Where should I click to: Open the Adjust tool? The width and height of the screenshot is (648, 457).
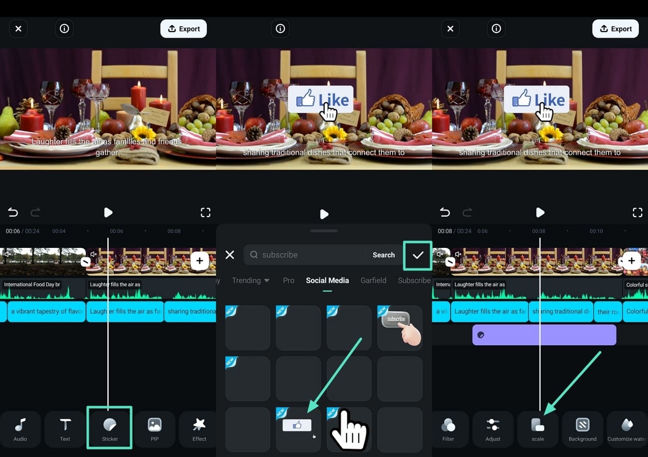point(493,430)
